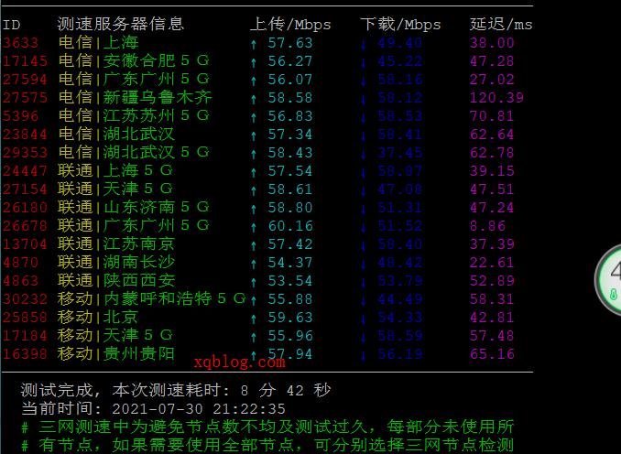Click latency value 38.00
The image size is (621, 454).
point(492,43)
